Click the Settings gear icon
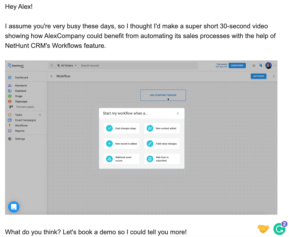 pyautogui.click(x=10, y=139)
